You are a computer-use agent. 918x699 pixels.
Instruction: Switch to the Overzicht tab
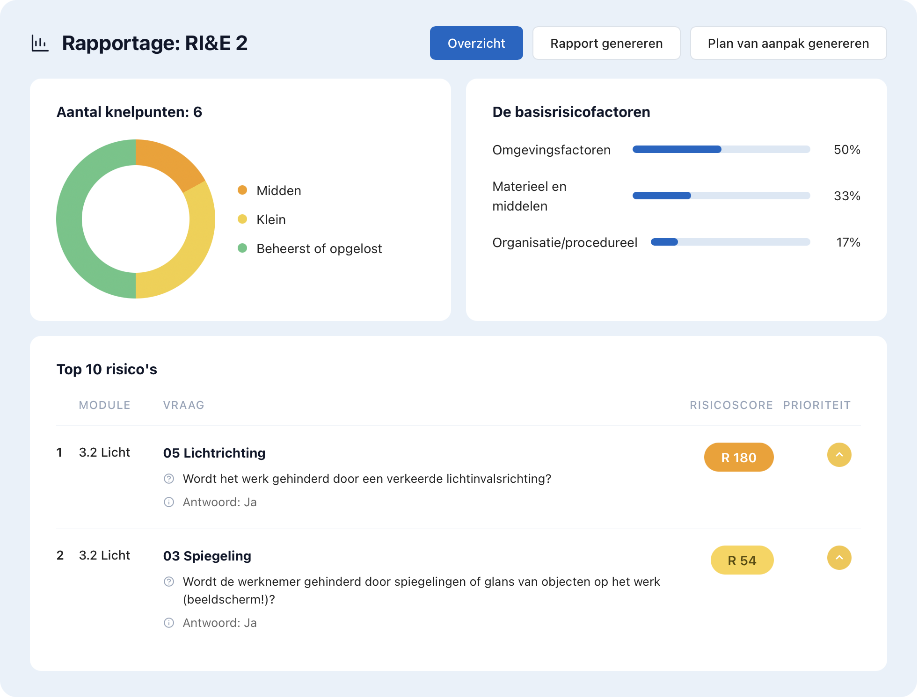pyautogui.click(x=476, y=43)
